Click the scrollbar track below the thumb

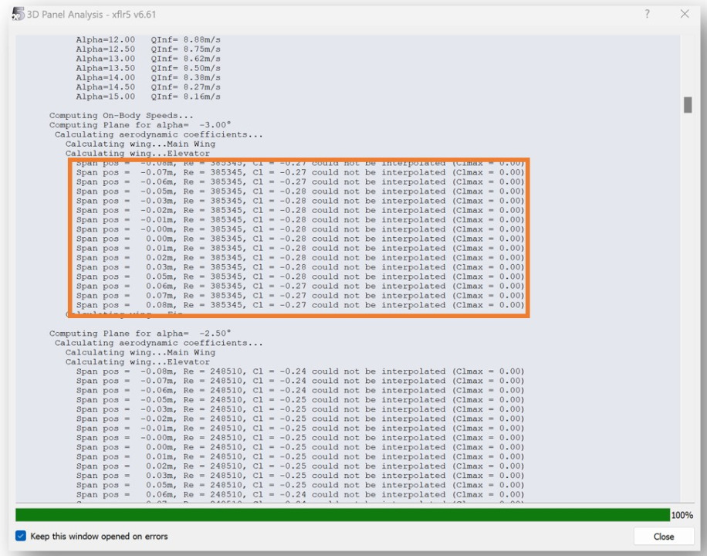pyautogui.click(x=688, y=309)
